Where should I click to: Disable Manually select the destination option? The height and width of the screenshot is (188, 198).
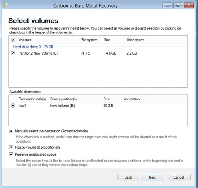click(11, 131)
